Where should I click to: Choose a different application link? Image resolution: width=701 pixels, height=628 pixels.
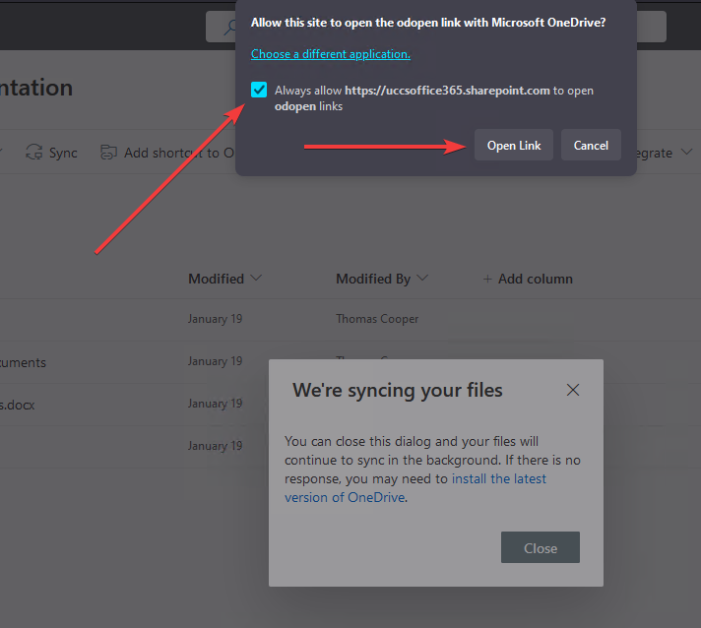click(331, 54)
